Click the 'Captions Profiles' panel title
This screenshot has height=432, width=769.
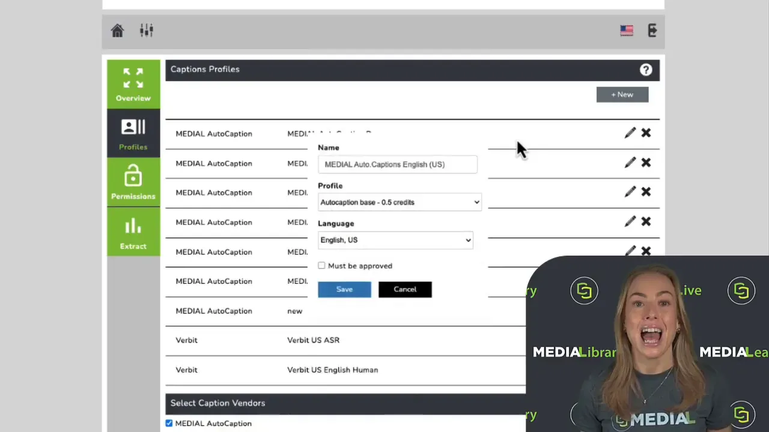205,69
